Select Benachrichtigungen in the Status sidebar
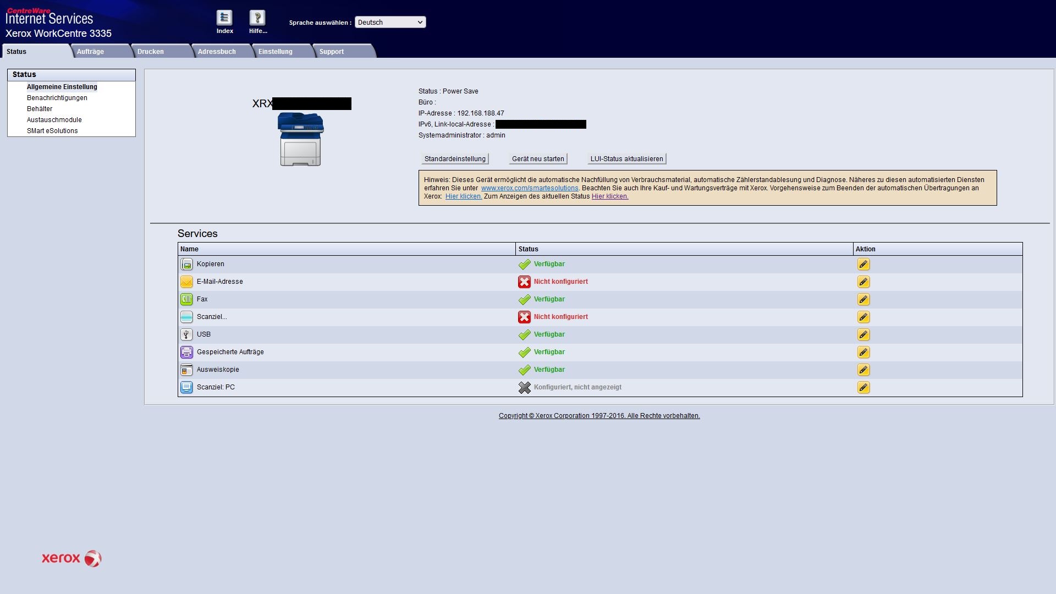 point(57,98)
